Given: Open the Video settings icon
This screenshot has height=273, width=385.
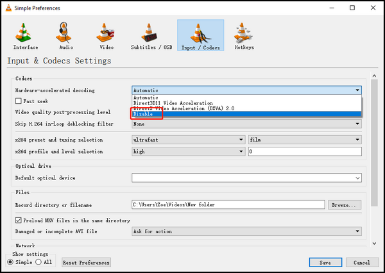Looking at the screenshot, I should click(106, 35).
